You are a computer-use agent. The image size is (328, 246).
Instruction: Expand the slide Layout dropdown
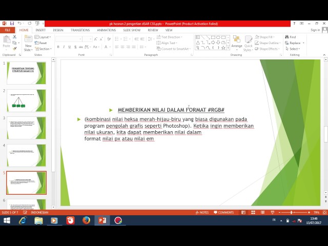click(x=43, y=37)
